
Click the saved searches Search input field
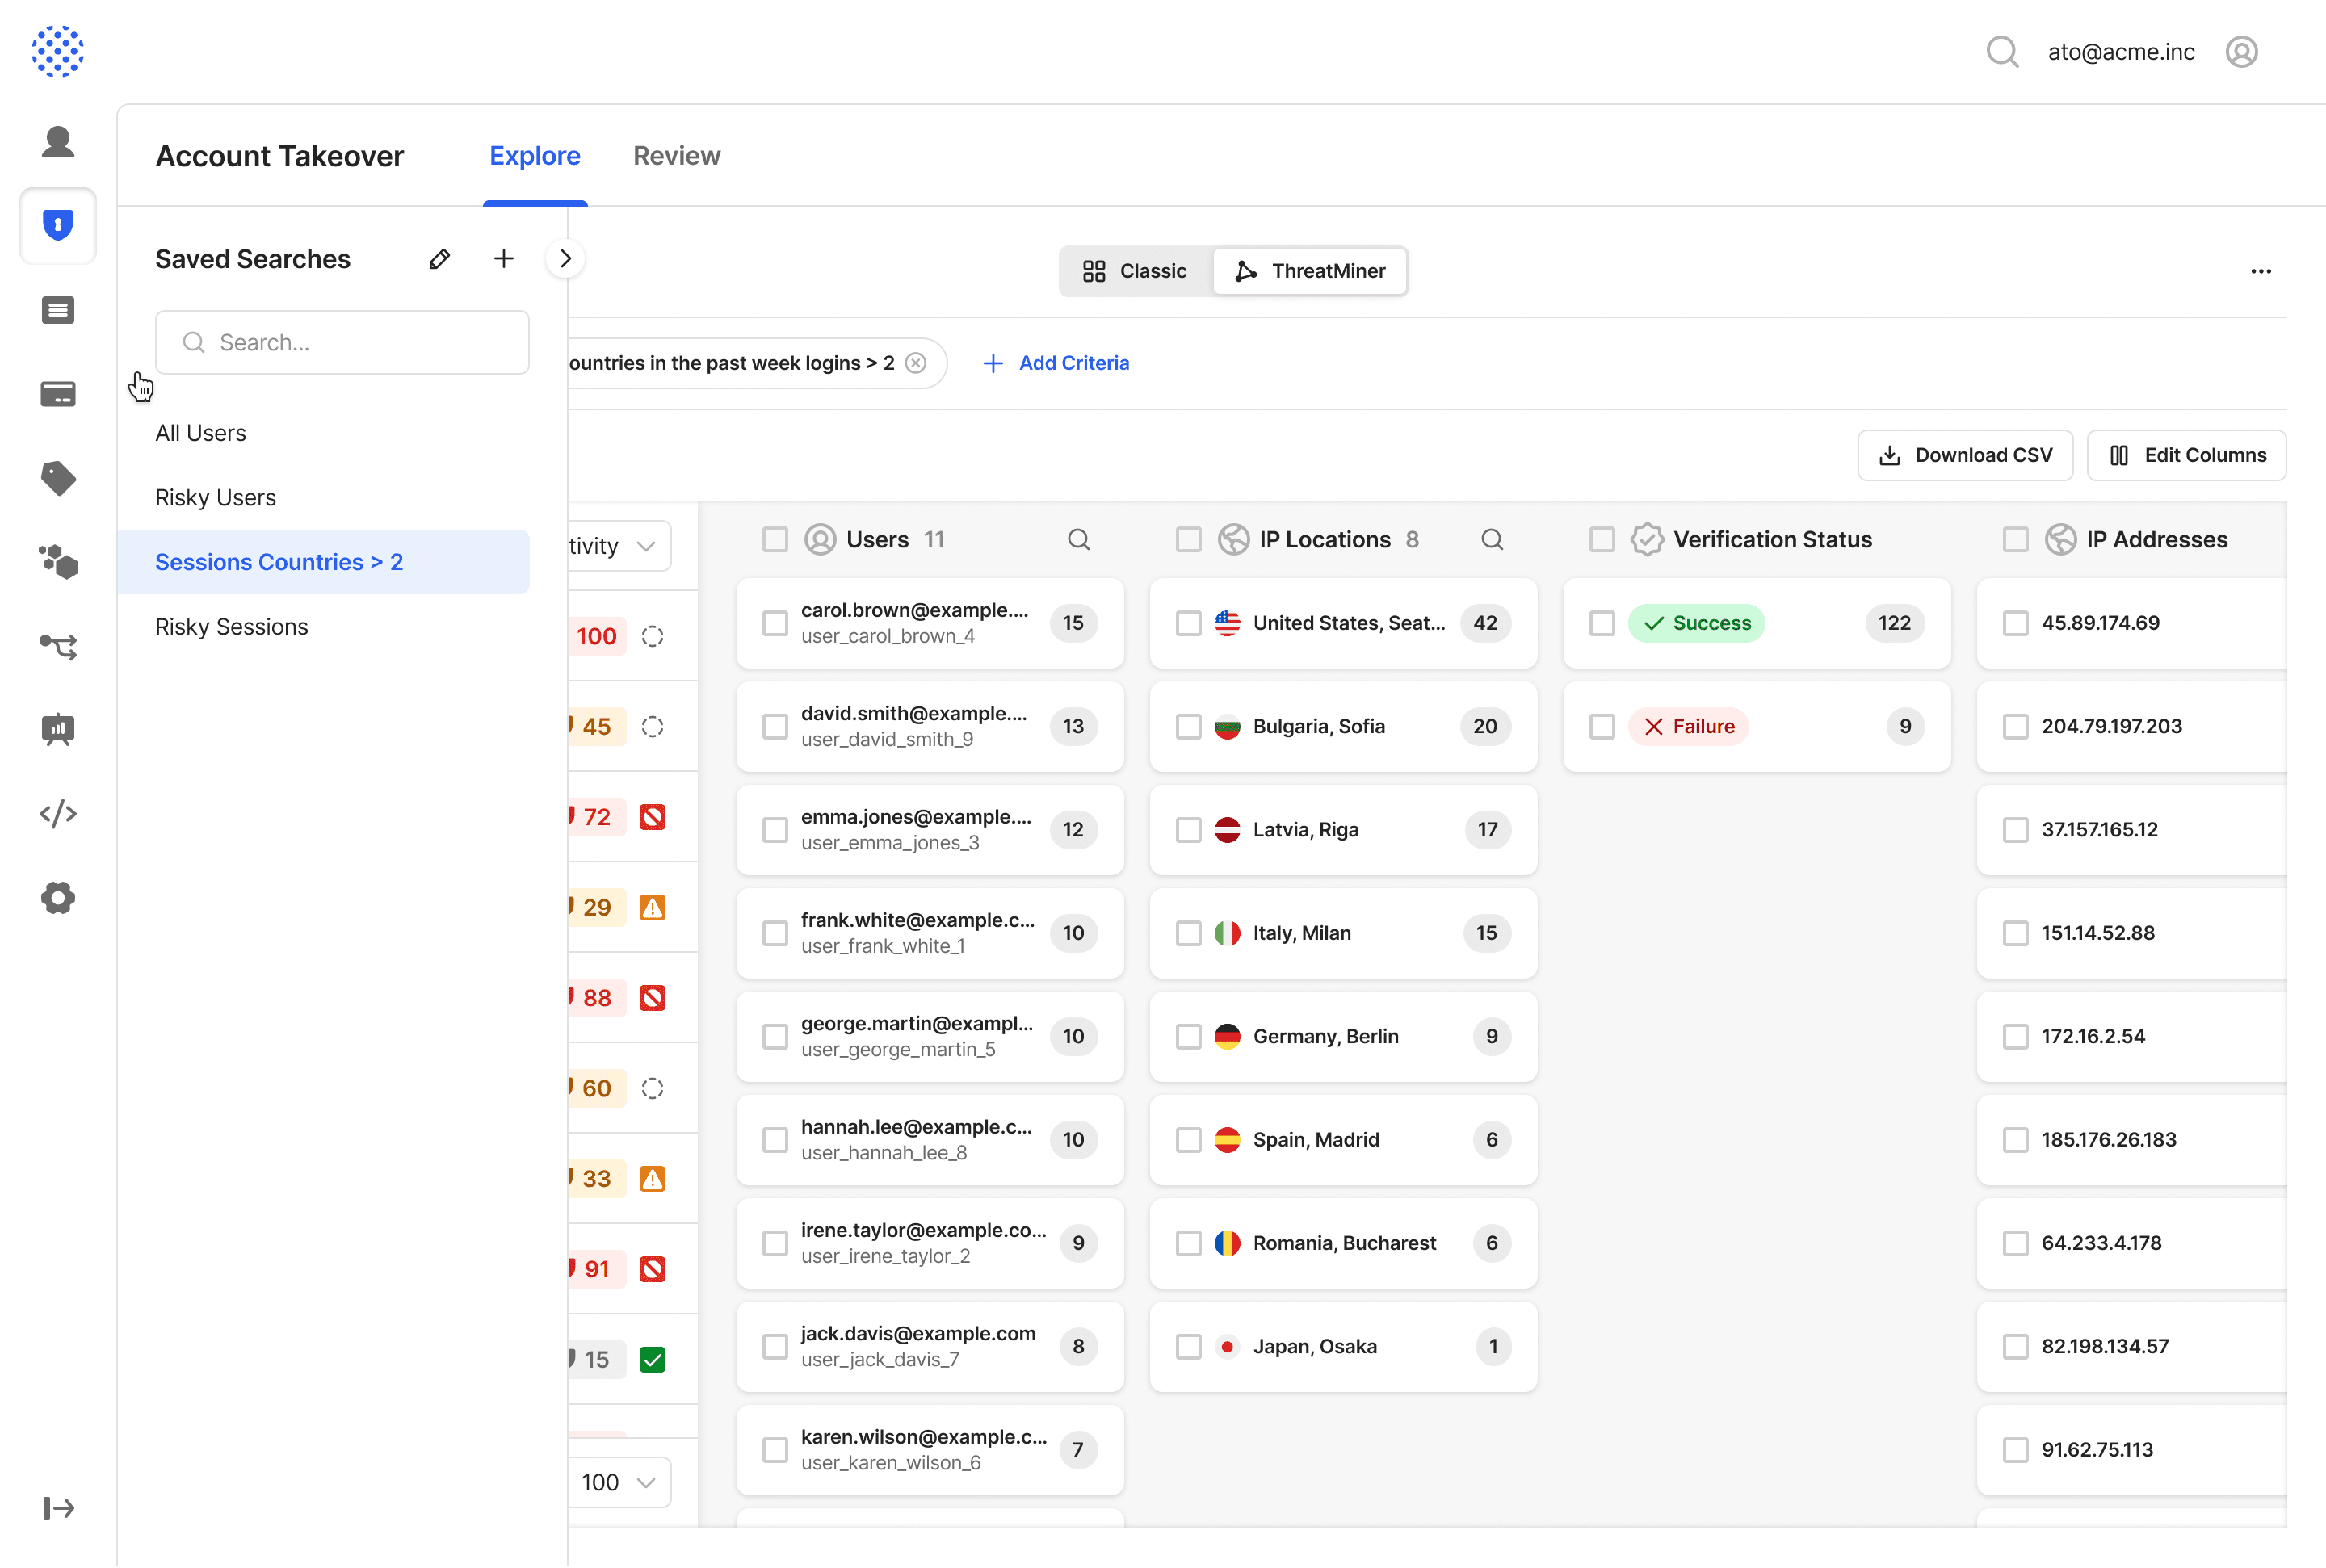click(343, 343)
